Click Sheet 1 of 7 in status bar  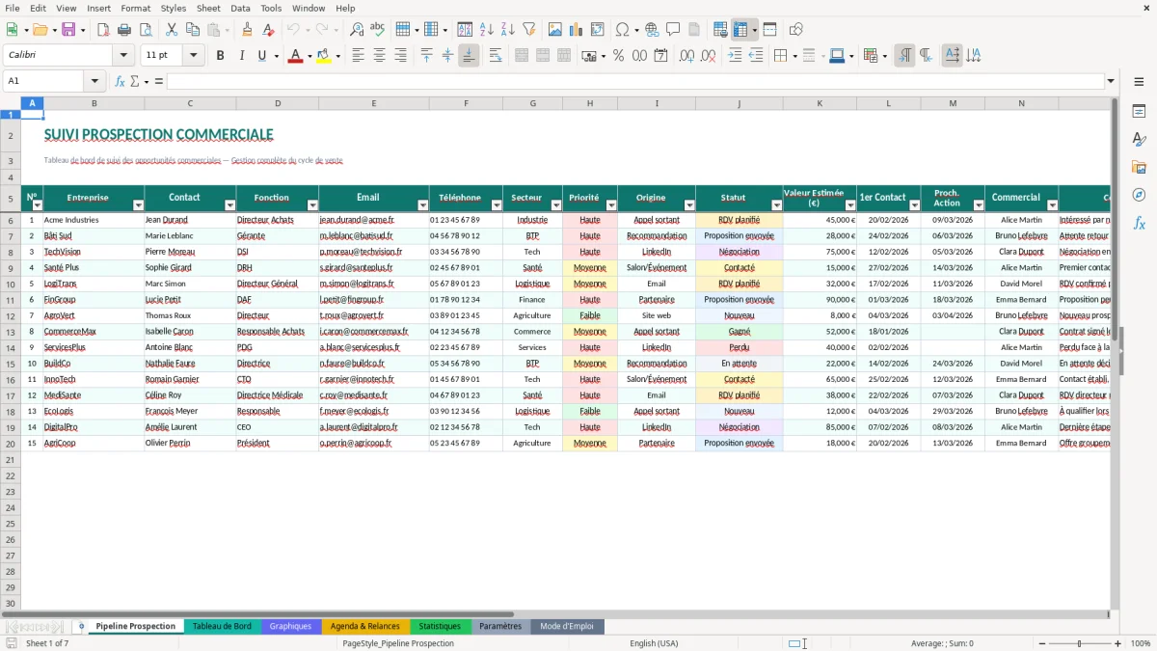coord(47,643)
